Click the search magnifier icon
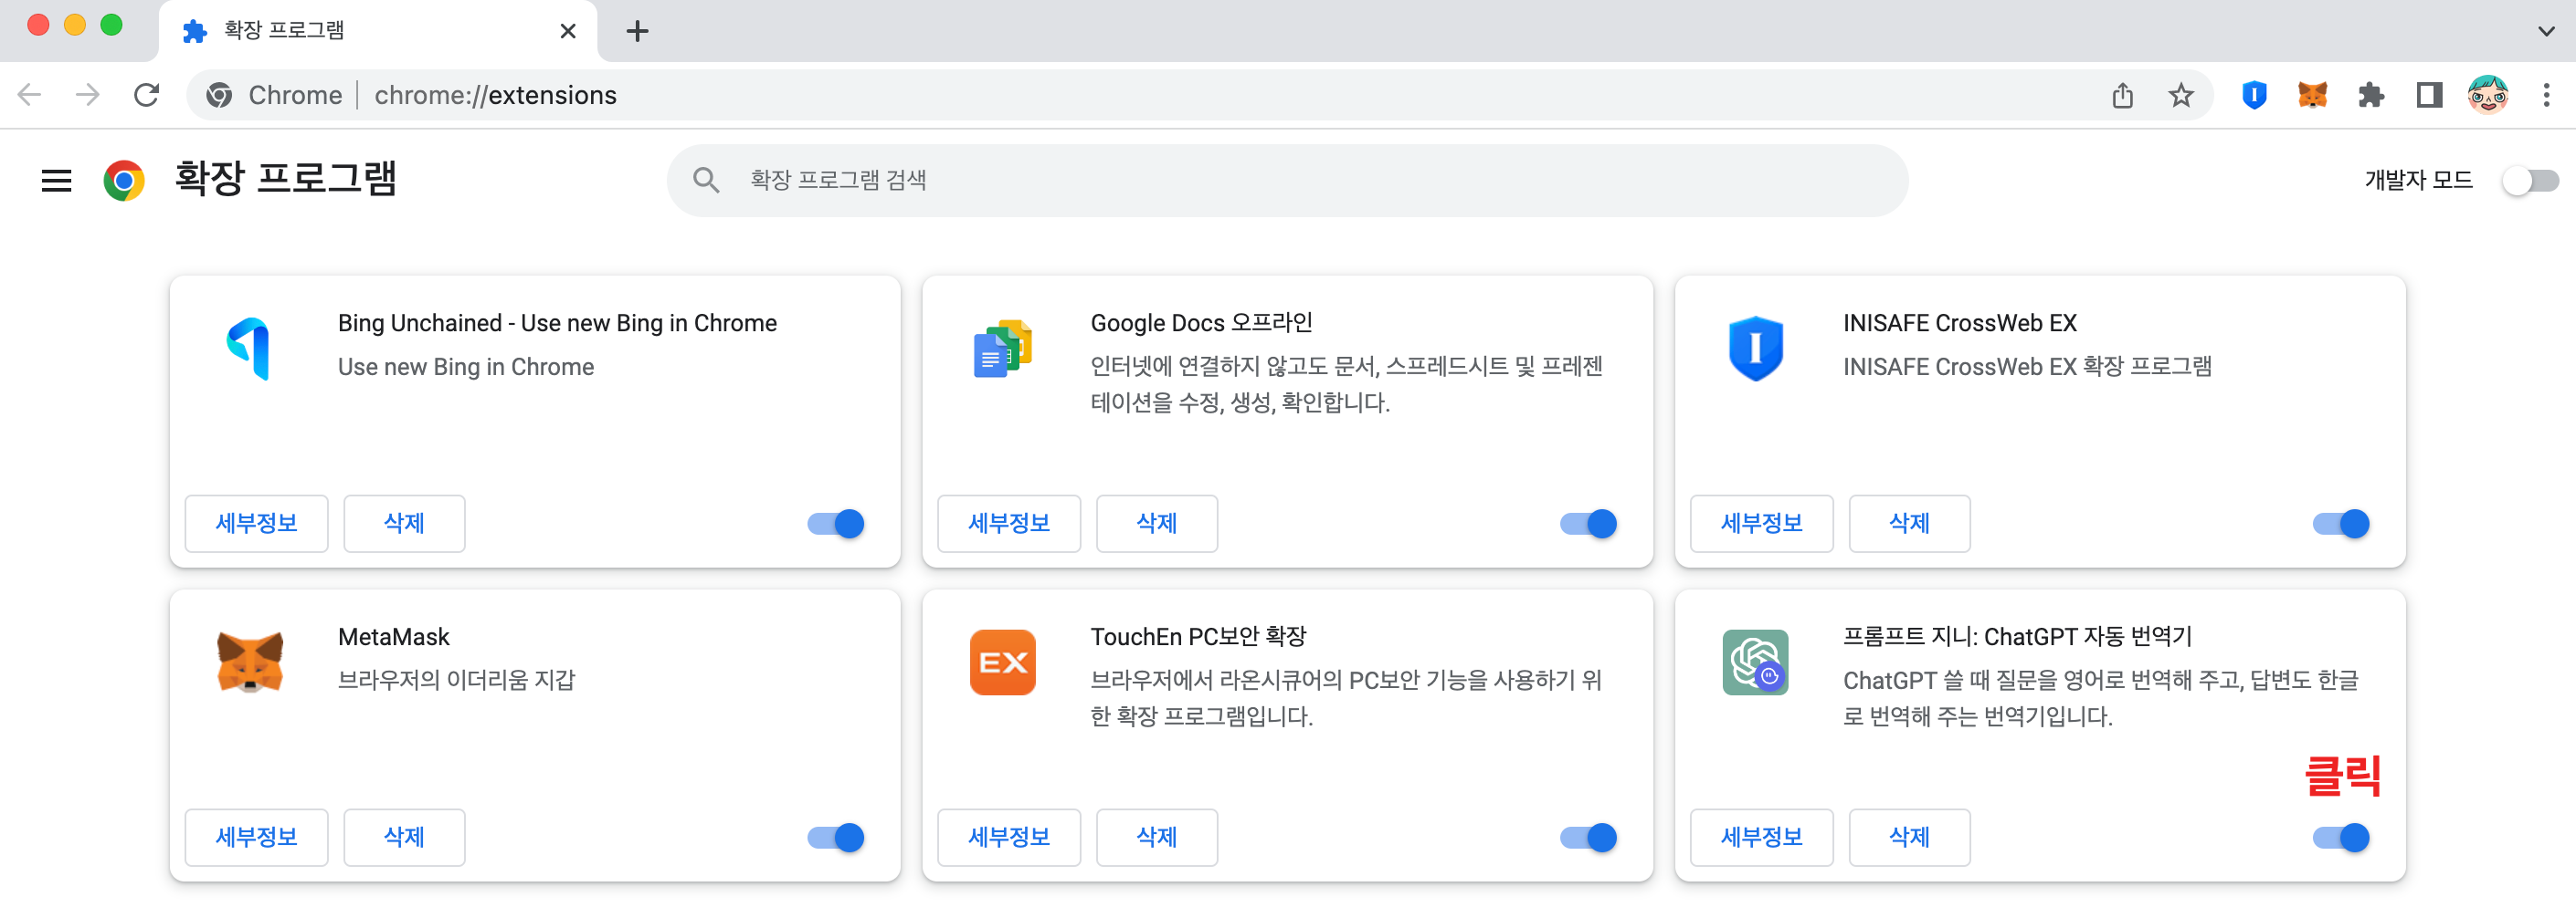Viewport: 2576px width, 918px height. [706, 180]
